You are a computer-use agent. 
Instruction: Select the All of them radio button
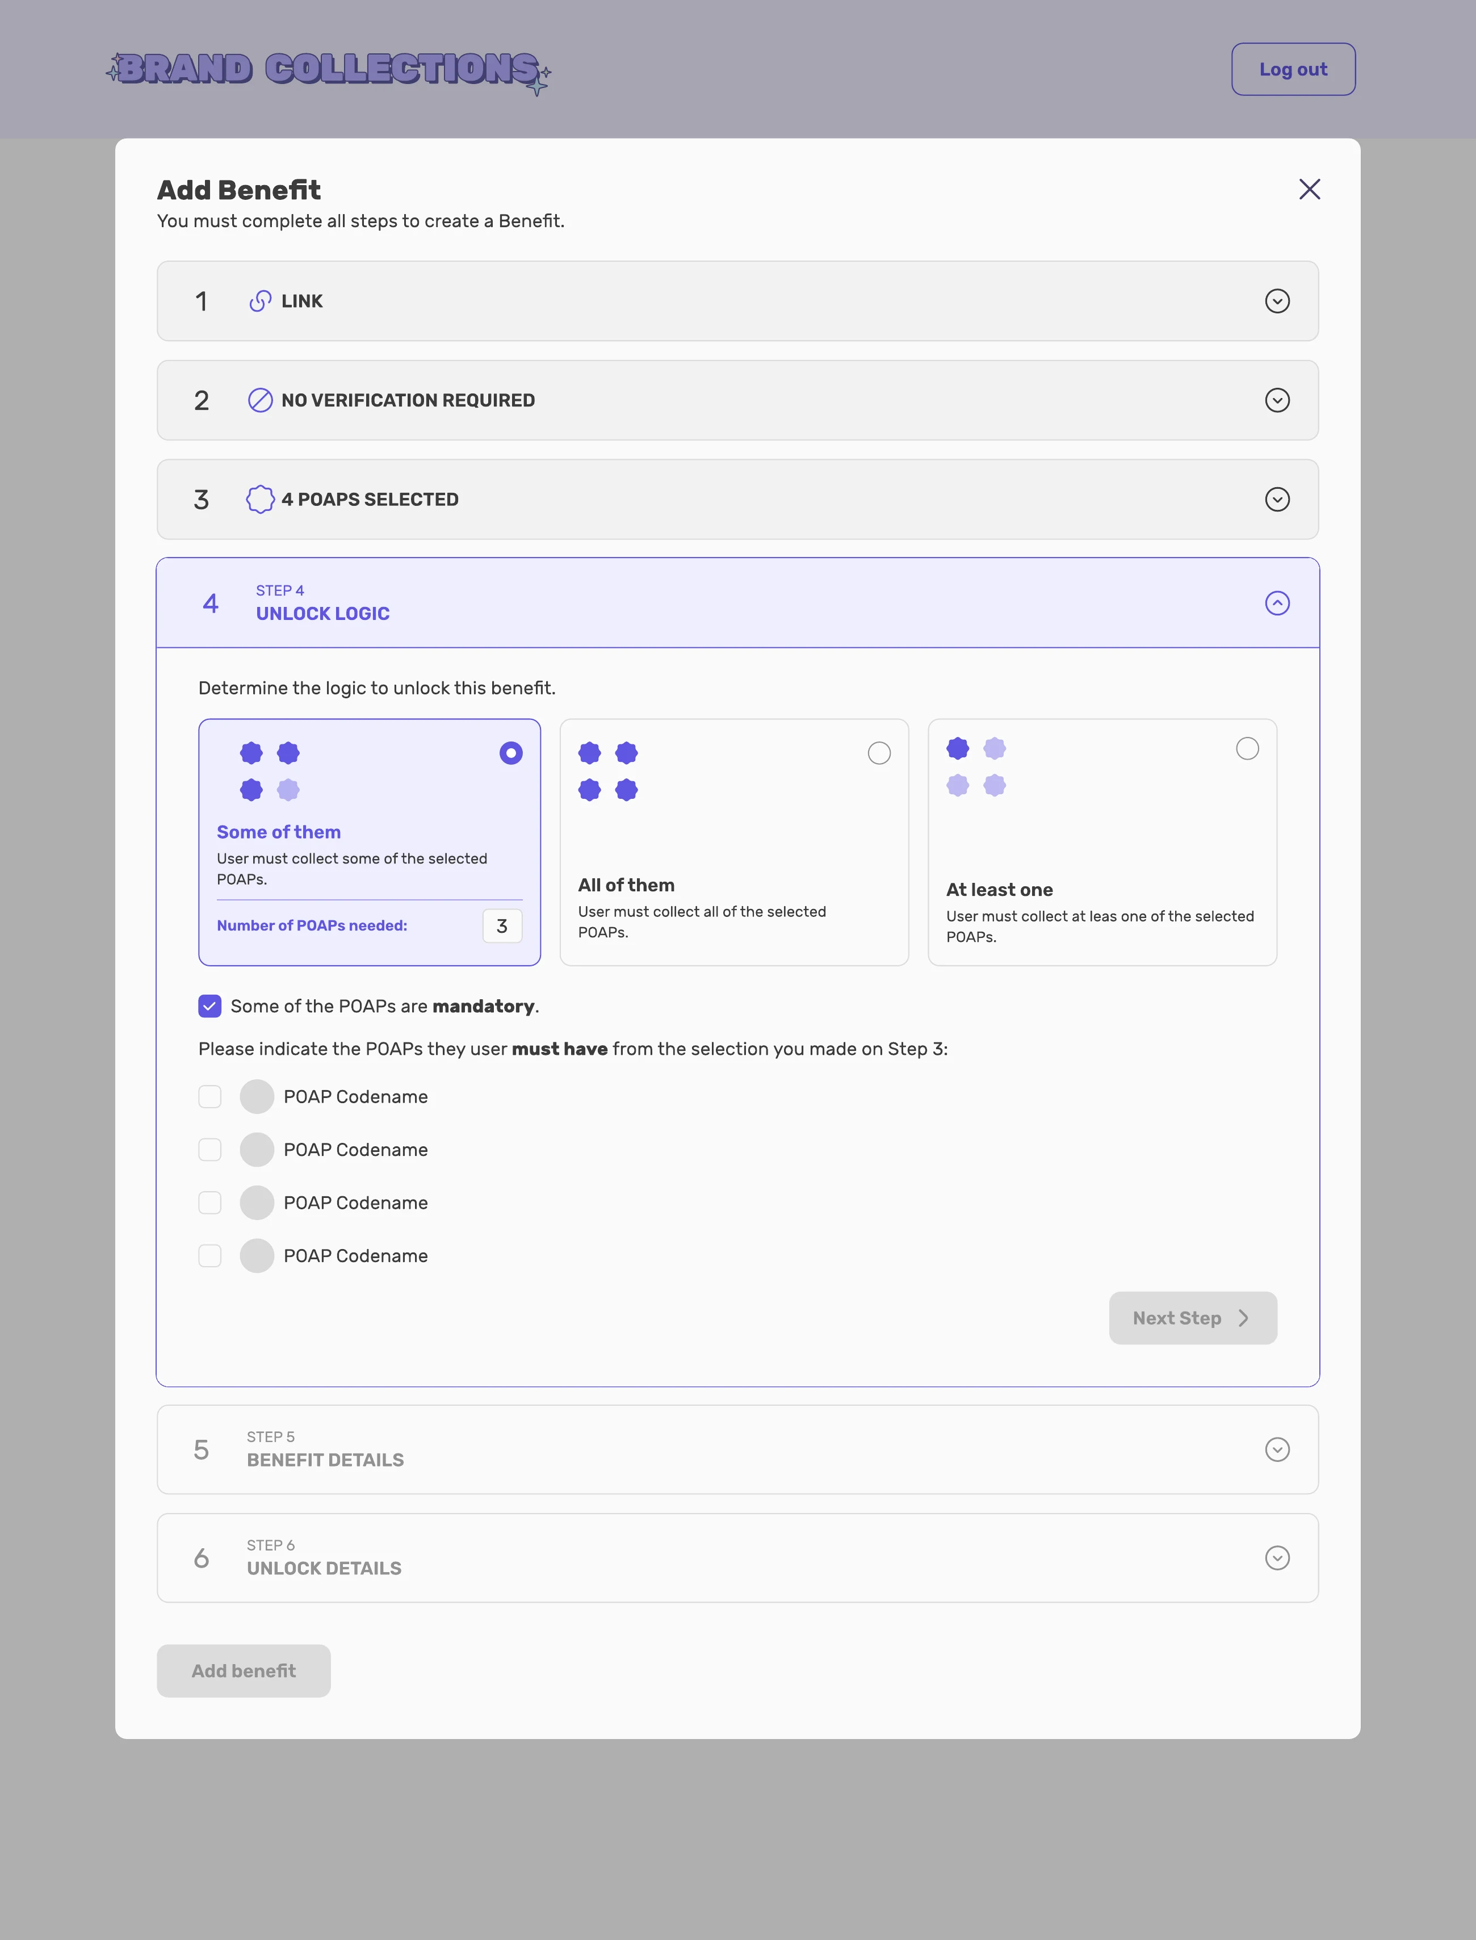(x=879, y=753)
